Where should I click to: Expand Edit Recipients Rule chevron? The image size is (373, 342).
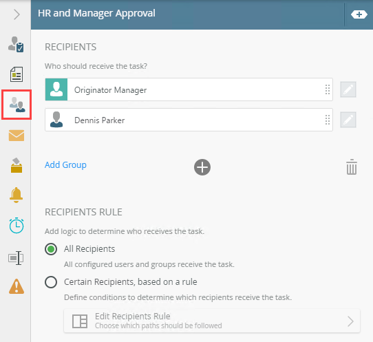[351, 321]
